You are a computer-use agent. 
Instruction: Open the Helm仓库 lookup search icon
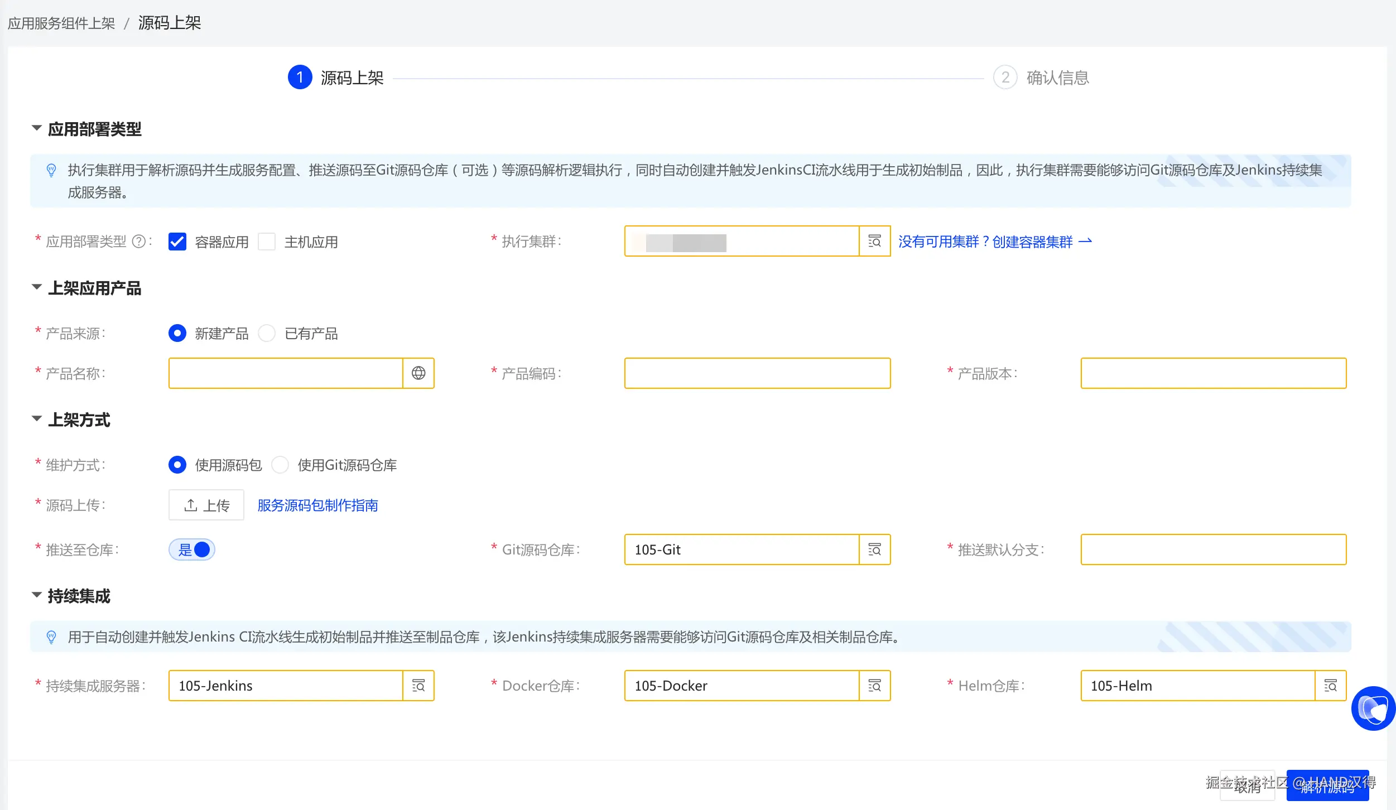tap(1331, 686)
